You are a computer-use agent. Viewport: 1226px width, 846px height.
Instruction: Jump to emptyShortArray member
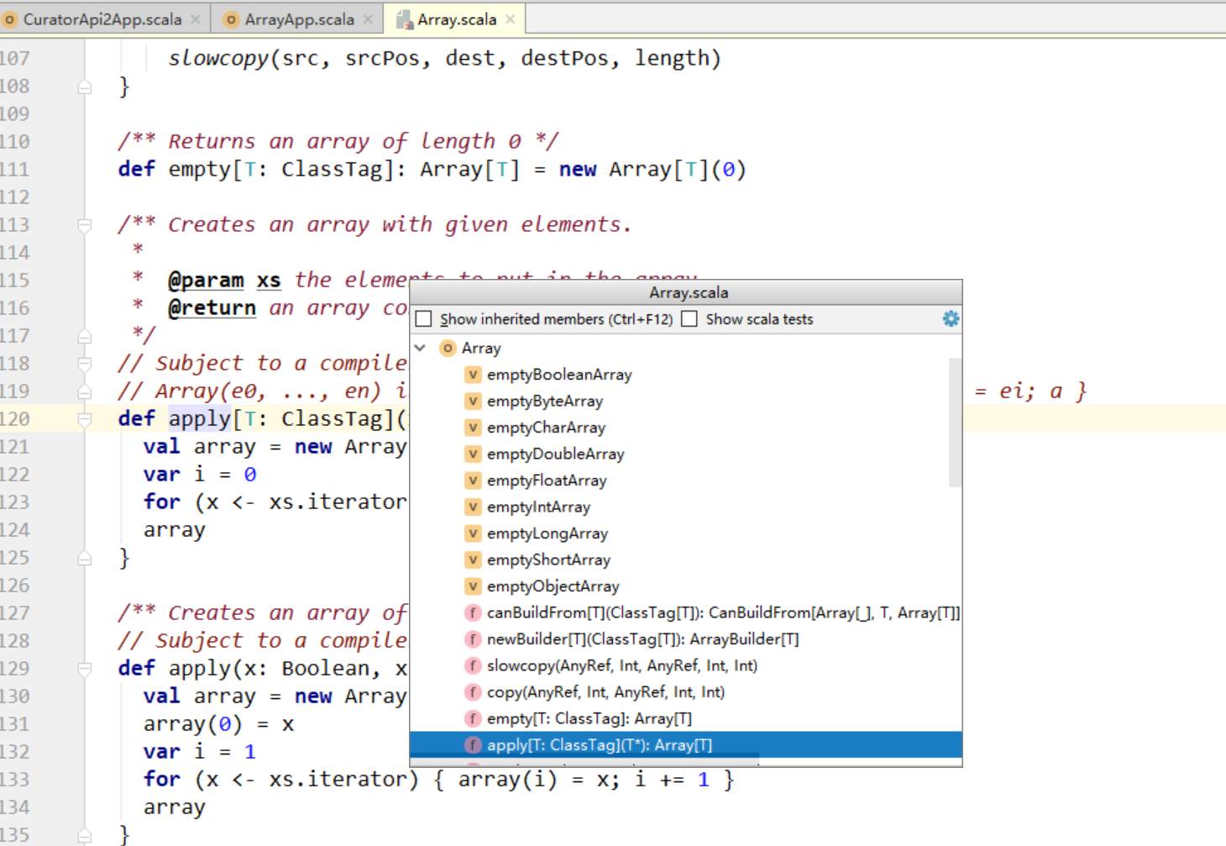pos(548,560)
